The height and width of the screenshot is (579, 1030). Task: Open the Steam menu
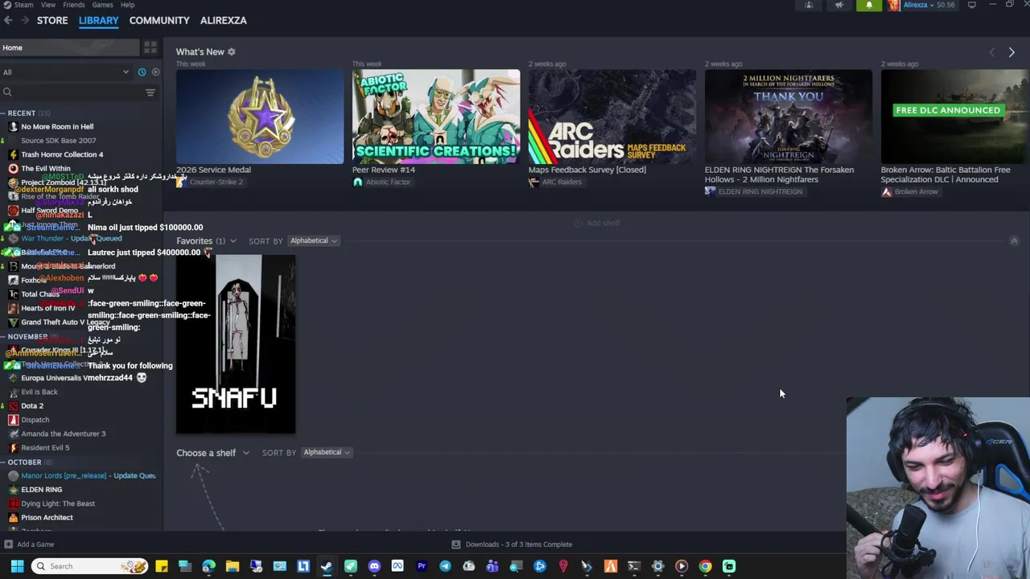pyautogui.click(x=23, y=5)
